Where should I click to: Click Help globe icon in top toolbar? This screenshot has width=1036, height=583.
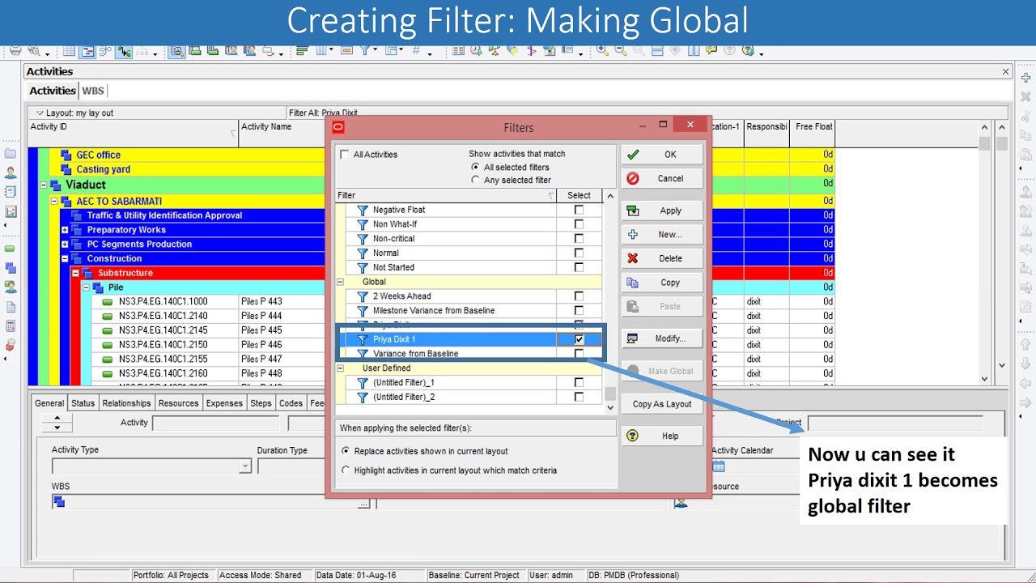[748, 51]
